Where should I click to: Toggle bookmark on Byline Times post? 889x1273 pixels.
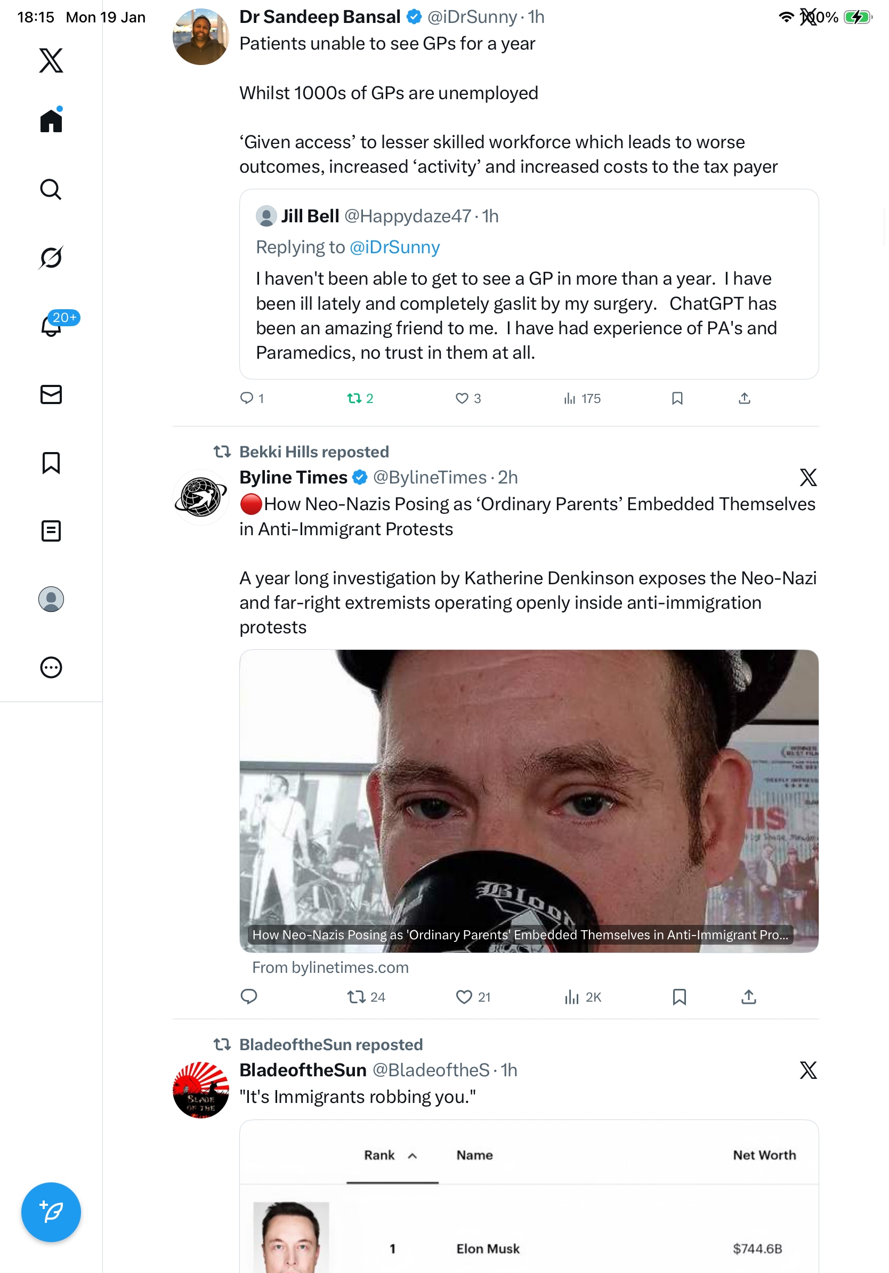pyautogui.click(x=680, y=997)
